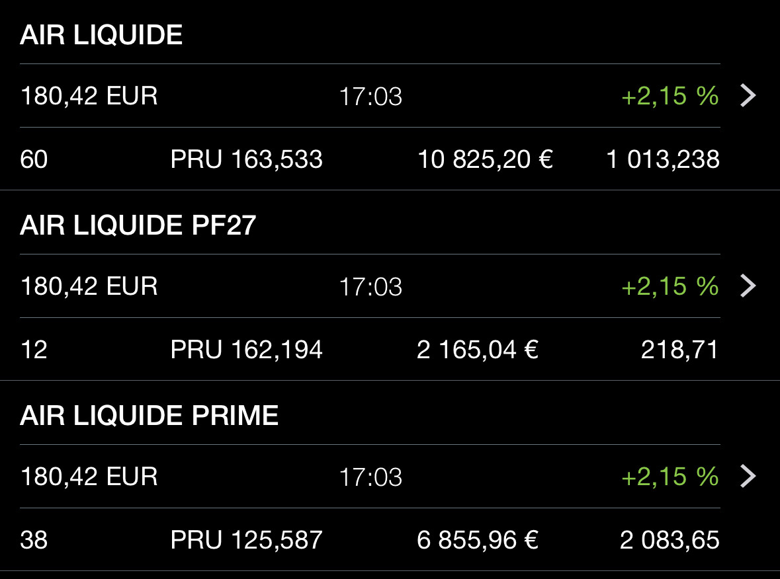Screen dimensions: 780x579
Task: Click the PRU 162,194 value
Action: [246, 350]
